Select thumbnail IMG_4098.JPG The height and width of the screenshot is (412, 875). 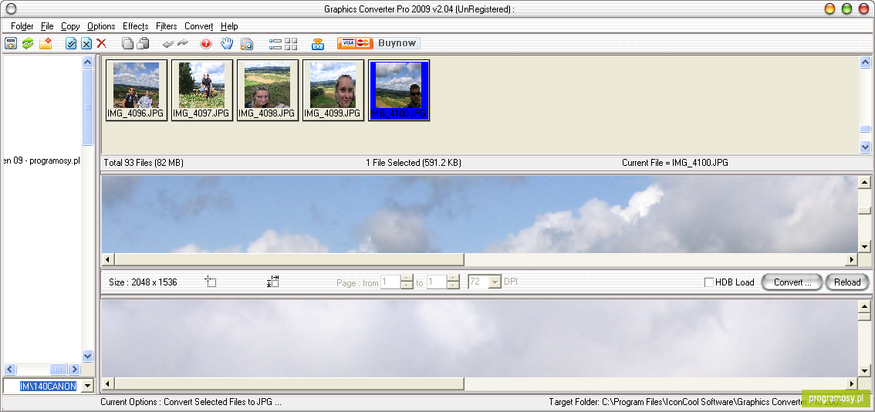(x=267, y=89)
